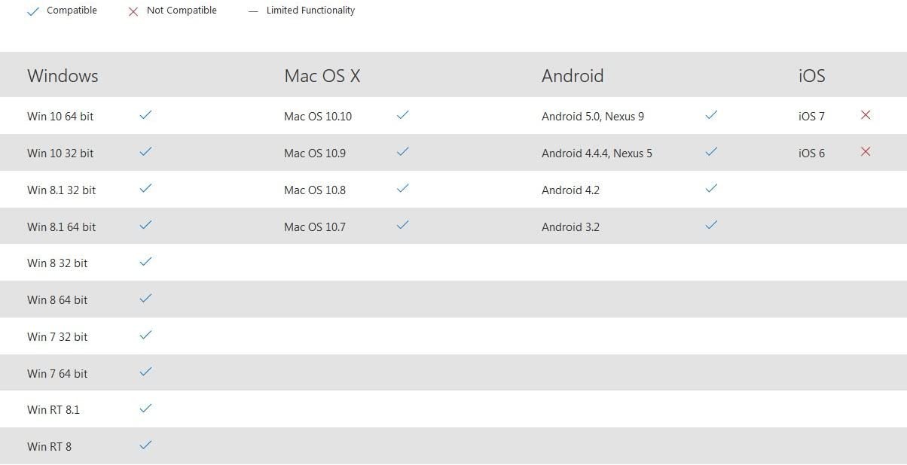This screenshot has height=465, width=907.
Task: Select the Win 8.1 64 bit row label
Action: 61,226
